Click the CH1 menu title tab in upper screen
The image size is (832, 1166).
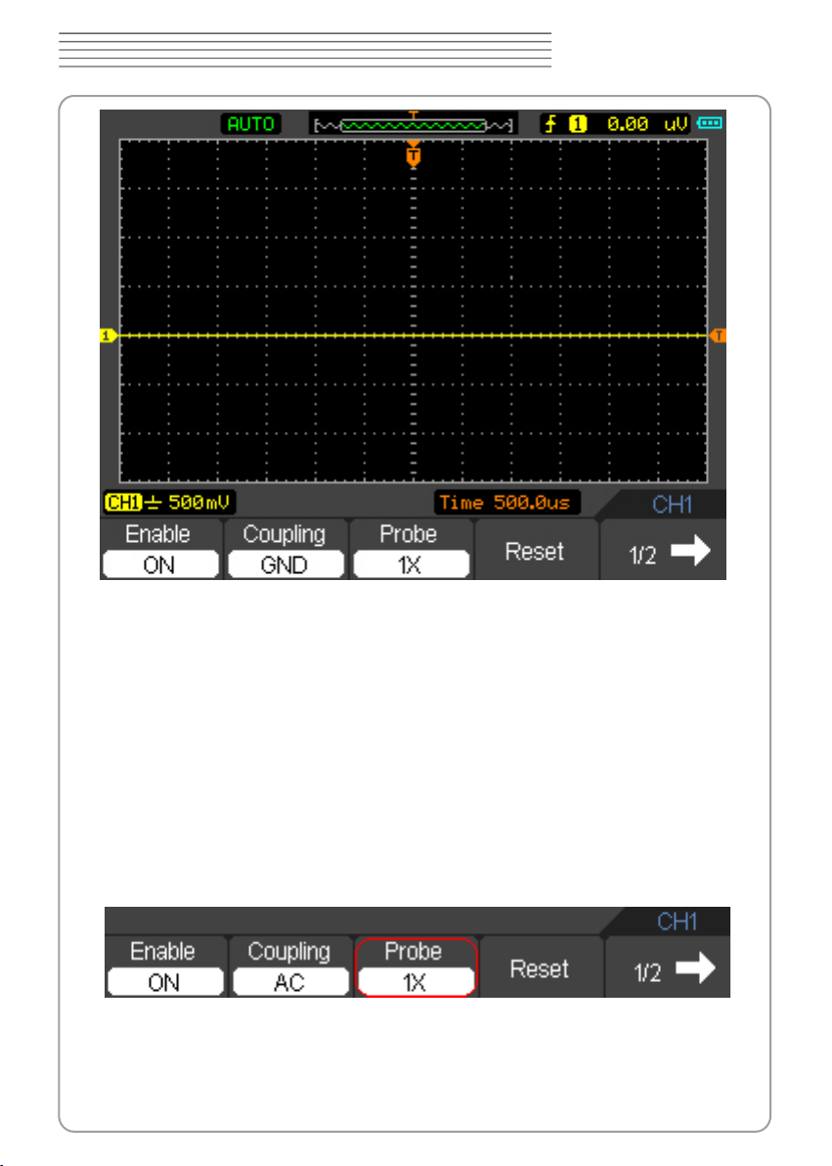[x=672, y=504]
